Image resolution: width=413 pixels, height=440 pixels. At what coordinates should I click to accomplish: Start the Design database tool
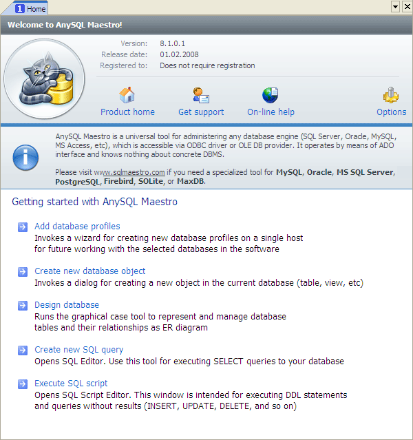pyautogui.click(x=67, y=305)
